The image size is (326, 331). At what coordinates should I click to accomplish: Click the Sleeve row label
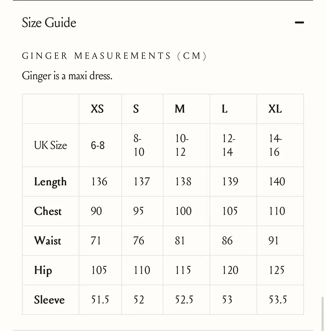pyautogui.click(x=49, y=300)
